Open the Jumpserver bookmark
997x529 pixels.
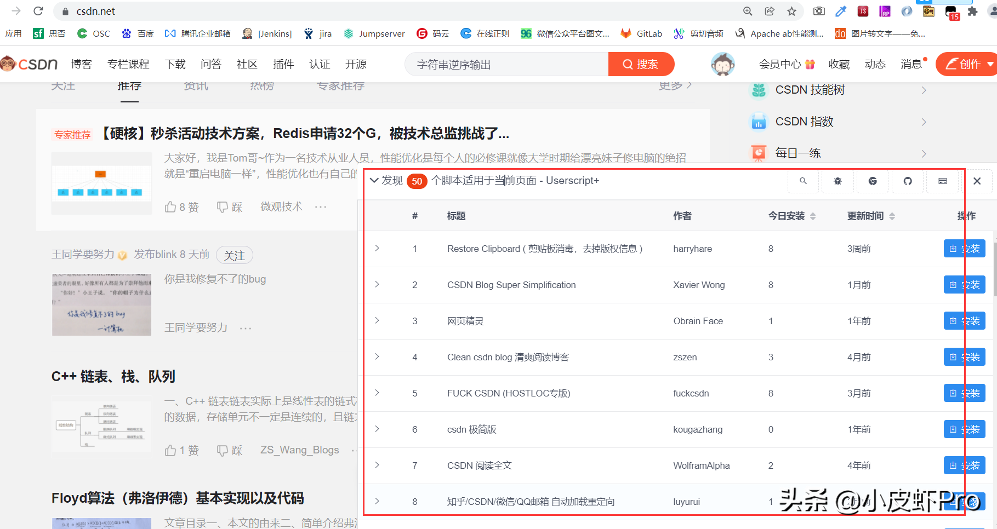click(x=374, y=33)
